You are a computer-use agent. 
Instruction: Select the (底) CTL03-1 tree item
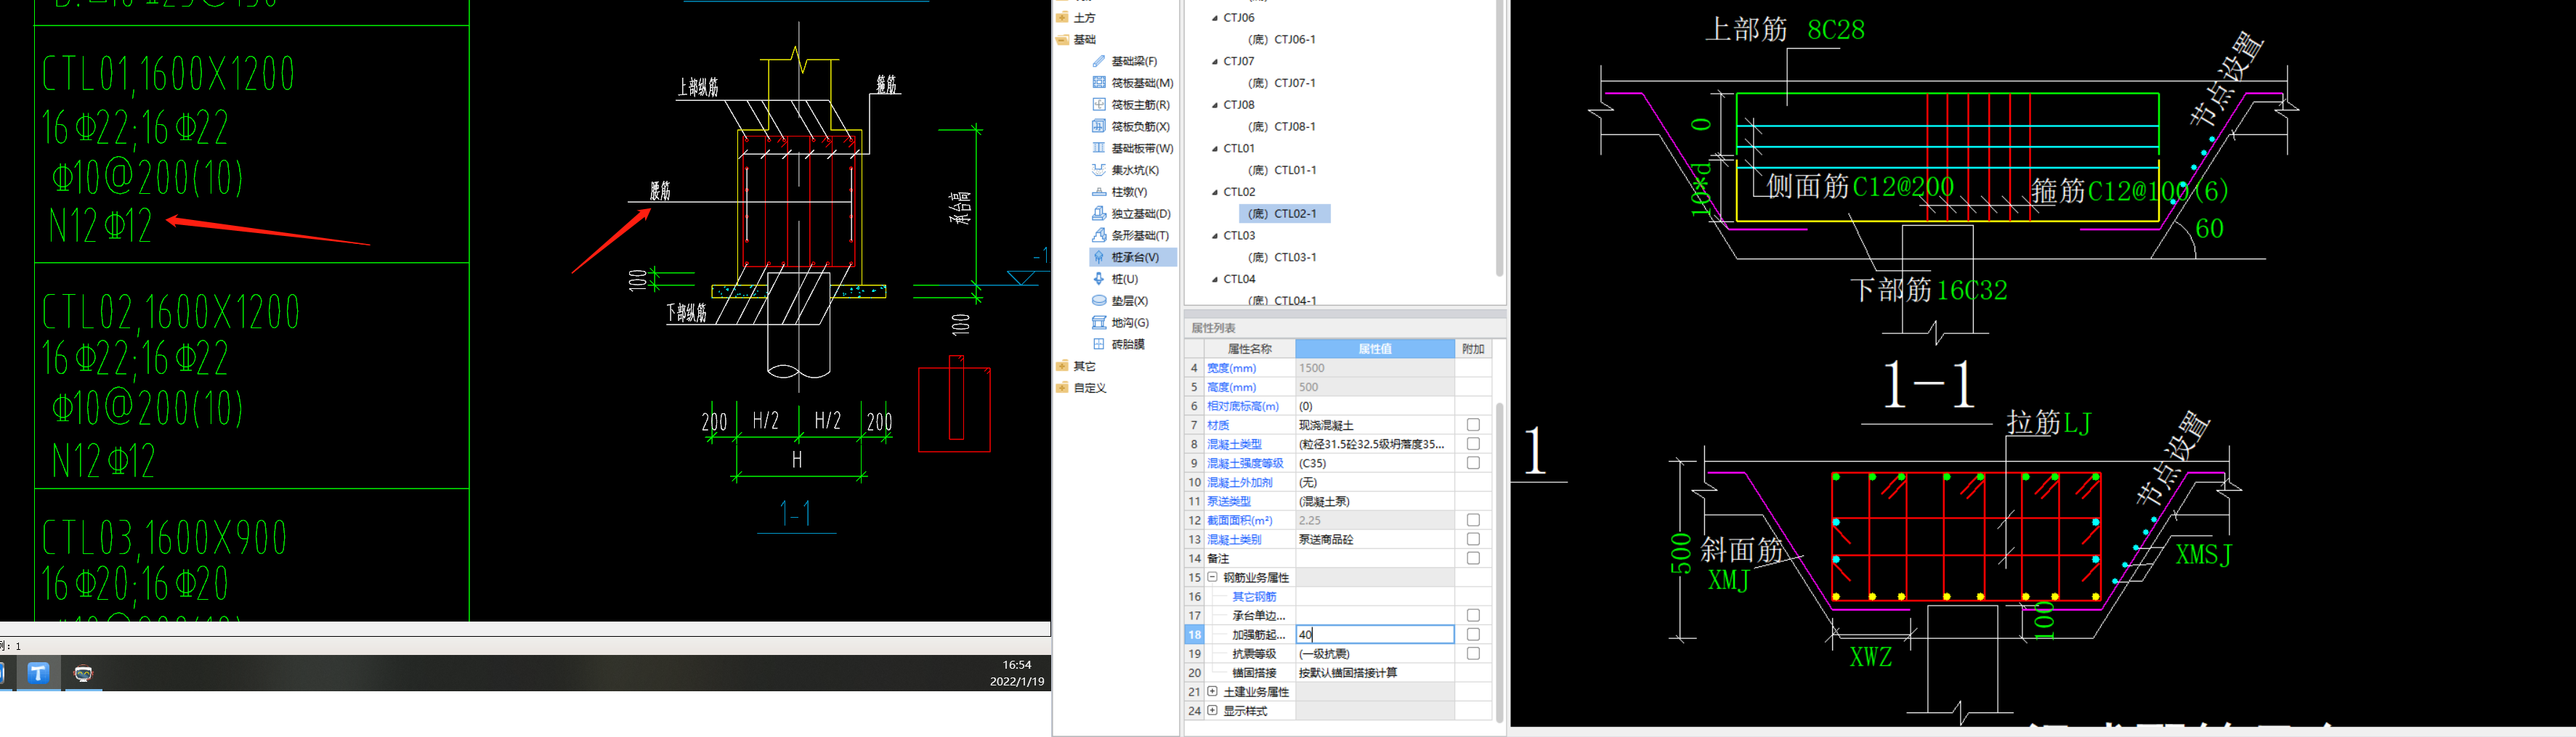coord(1282,257)
